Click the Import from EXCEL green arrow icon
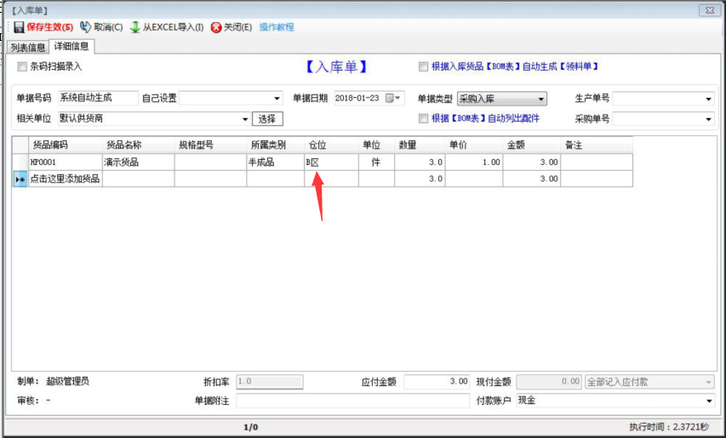This screenshot has width=726, height=438. (x=134, y=27)
